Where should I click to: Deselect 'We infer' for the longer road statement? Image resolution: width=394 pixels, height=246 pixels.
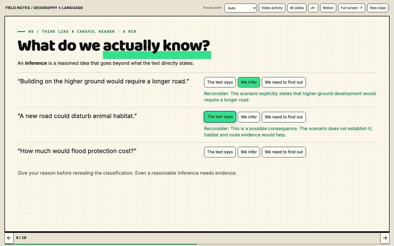(249, 82)
